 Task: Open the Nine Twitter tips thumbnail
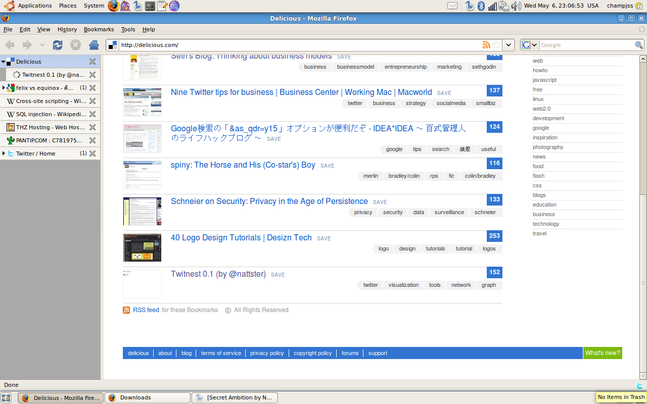(x=142, y=102)
